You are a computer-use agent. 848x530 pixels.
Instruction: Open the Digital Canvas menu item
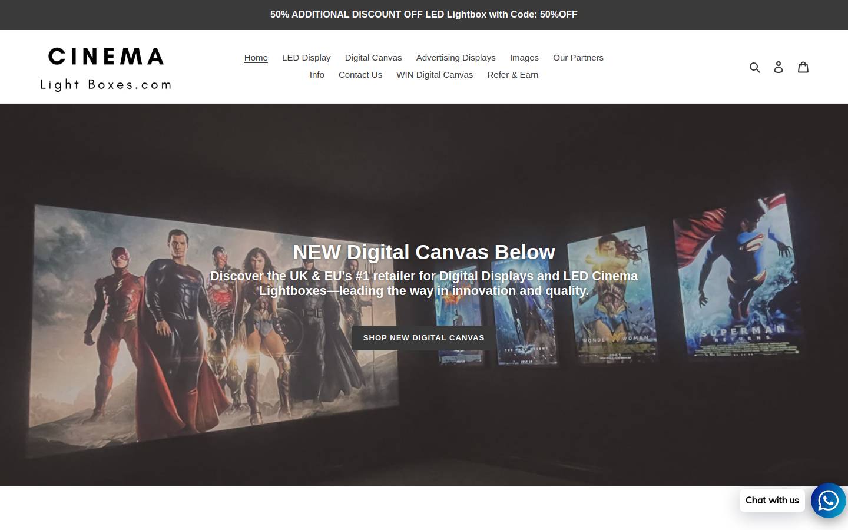click(x=373, y=58)
